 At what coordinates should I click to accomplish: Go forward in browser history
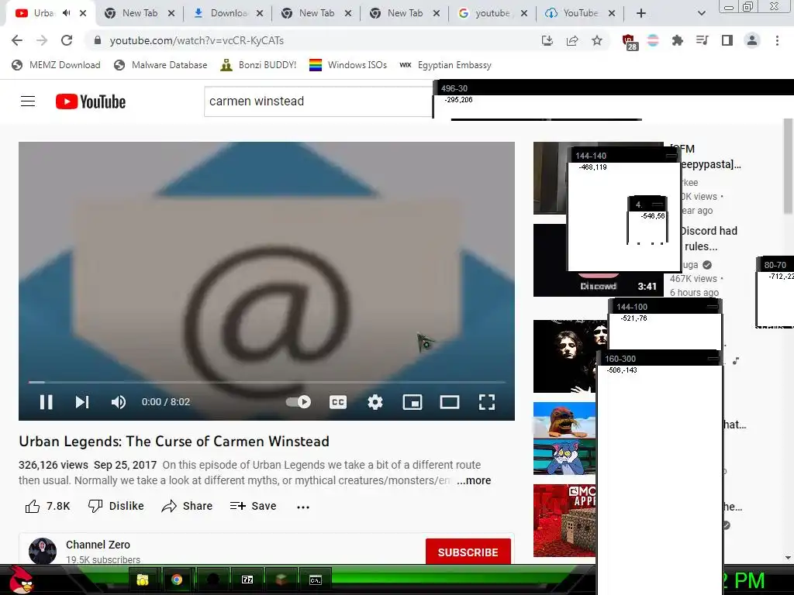[42, 40]
